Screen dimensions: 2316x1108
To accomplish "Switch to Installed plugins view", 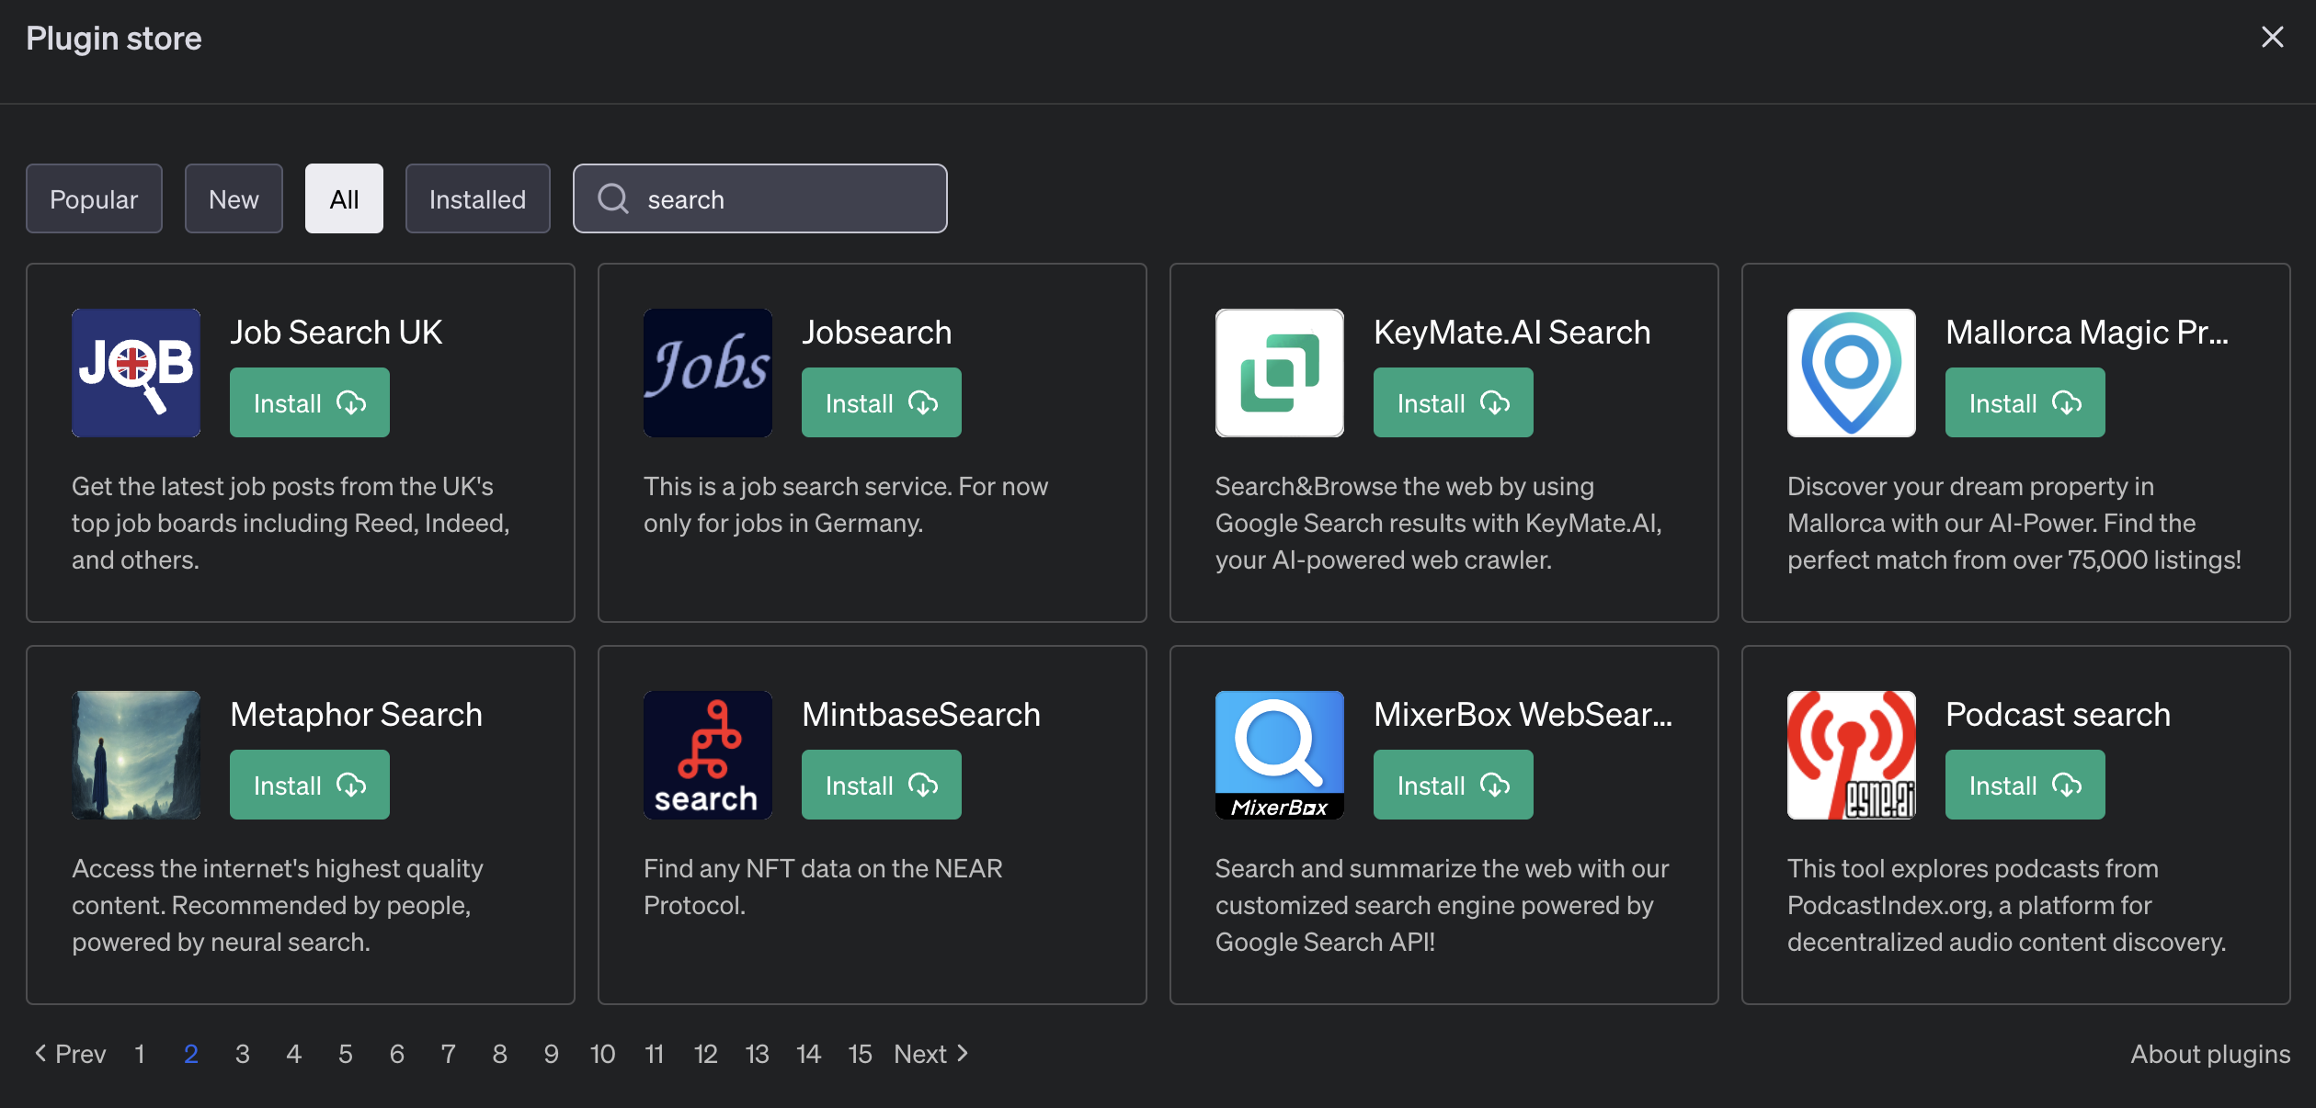I will [477, 198].
